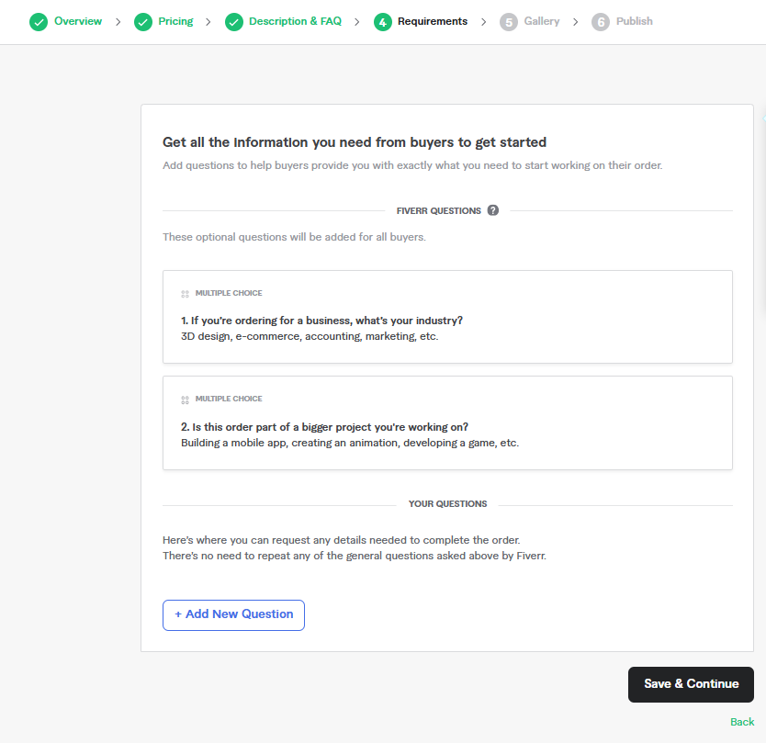Click the Back link
The width and height of the screenshot is (766, 743).
pyautogui.click(x=742, y=722)
